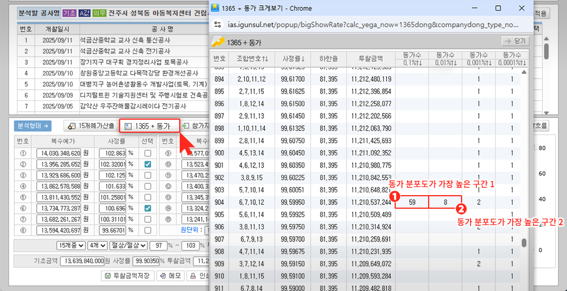The image size is (567, 291).
Task: Click 투찰금액 11,211,092,352 in row 900
Action: pyautogui.click(x=371, y=153)
